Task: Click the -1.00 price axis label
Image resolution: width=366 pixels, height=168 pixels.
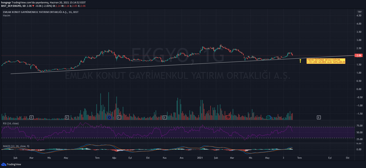Action: (x=359, y=105)
